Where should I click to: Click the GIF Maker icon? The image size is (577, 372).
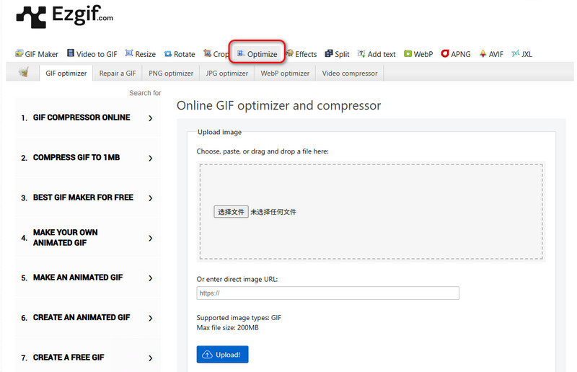coord(19,54)
